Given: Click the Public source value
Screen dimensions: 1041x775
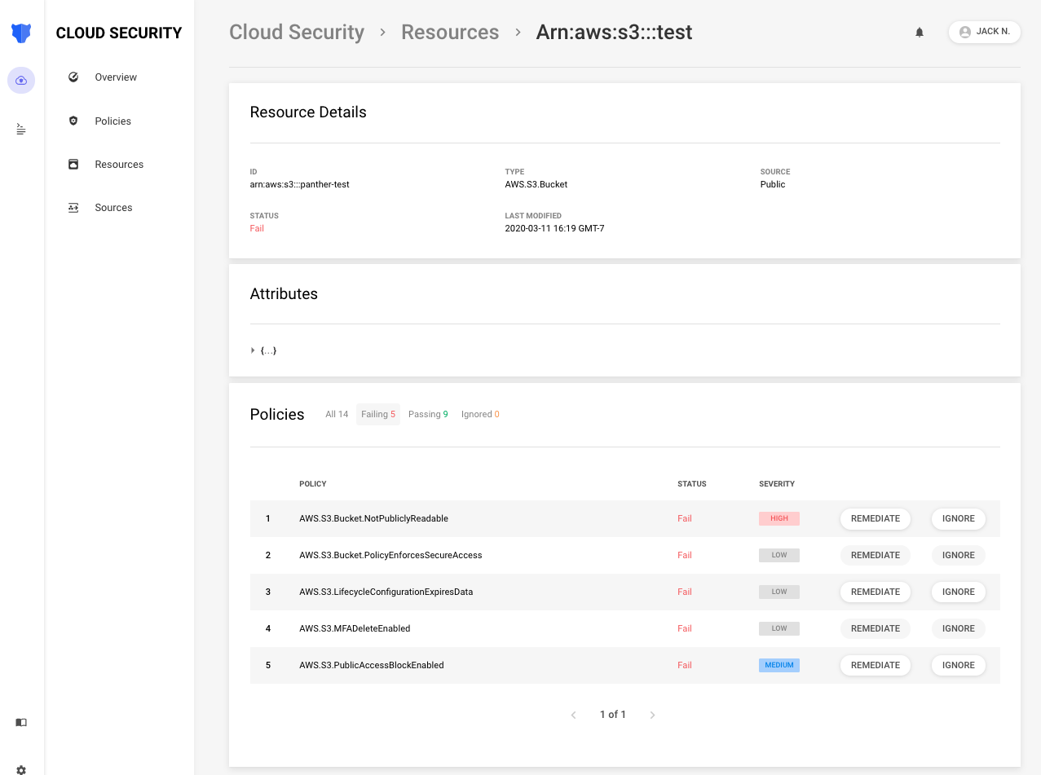Looking at the screenshot, I should click(773, 184).
